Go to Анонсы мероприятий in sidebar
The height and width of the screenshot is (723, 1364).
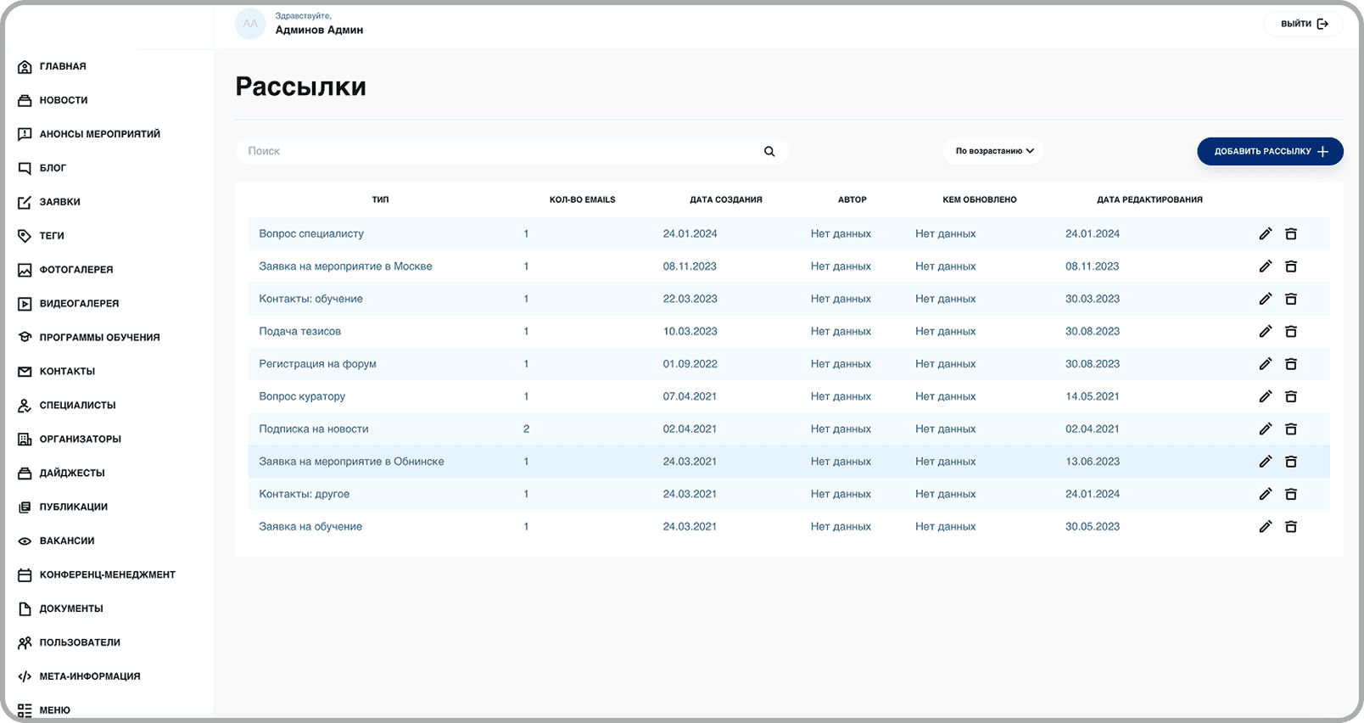[99, 134]
